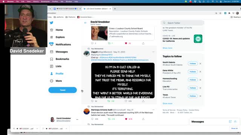Open the black cult meme image
This screenshot has height=135, width=241.
(123, 81)
